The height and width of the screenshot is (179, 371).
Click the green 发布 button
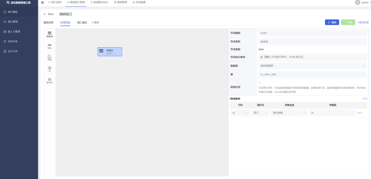pos(348,22)
